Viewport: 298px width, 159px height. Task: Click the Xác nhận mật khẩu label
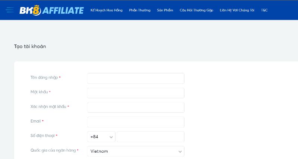[48, 106]
